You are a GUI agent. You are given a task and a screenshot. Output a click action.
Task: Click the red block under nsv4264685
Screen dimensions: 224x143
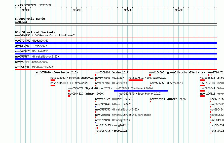click(150, 75)
